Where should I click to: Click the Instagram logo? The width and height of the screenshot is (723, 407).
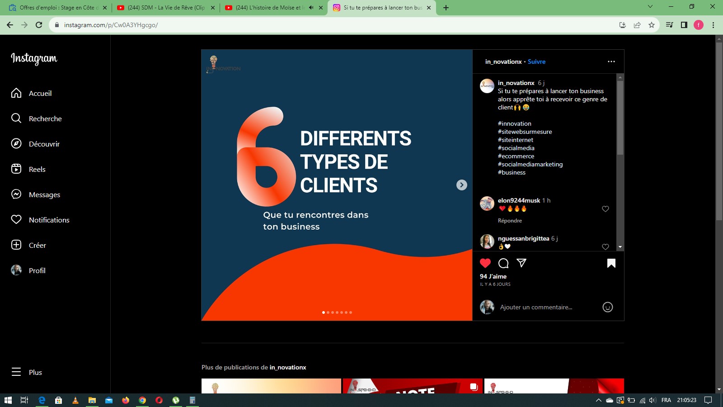[x=34, y=58]
